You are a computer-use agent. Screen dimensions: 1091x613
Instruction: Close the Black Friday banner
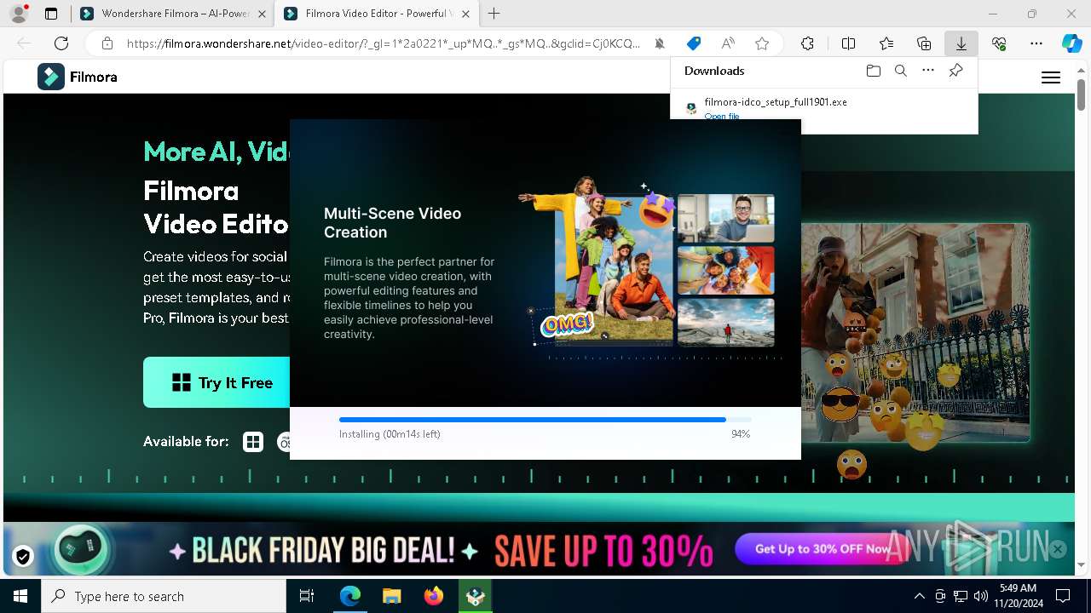[x=1058, y=549]
